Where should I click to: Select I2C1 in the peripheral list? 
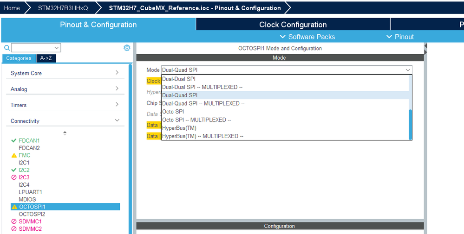click(x=24, y=163)
